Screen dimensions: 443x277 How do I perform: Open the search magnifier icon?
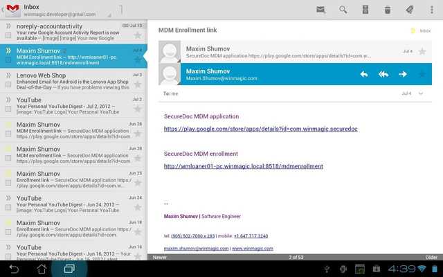(x=343, y=10)
